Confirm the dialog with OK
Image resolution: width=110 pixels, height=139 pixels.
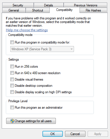(52, 134)
